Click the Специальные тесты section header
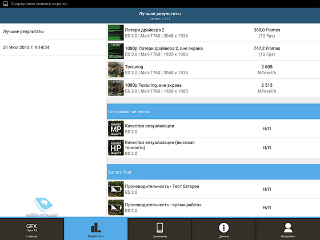 [214, 111]
